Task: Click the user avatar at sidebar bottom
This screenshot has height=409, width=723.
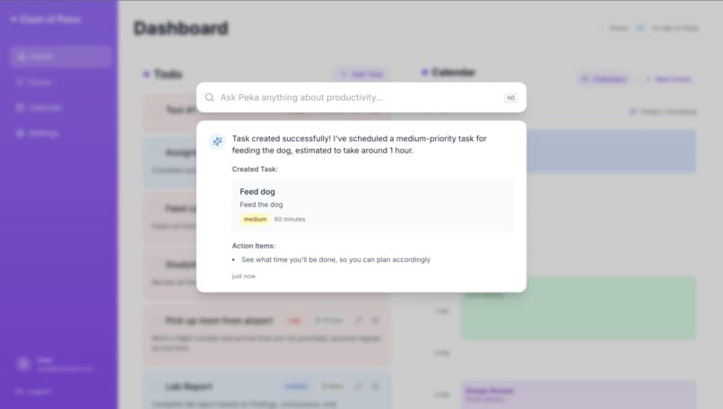Action: 23,364
